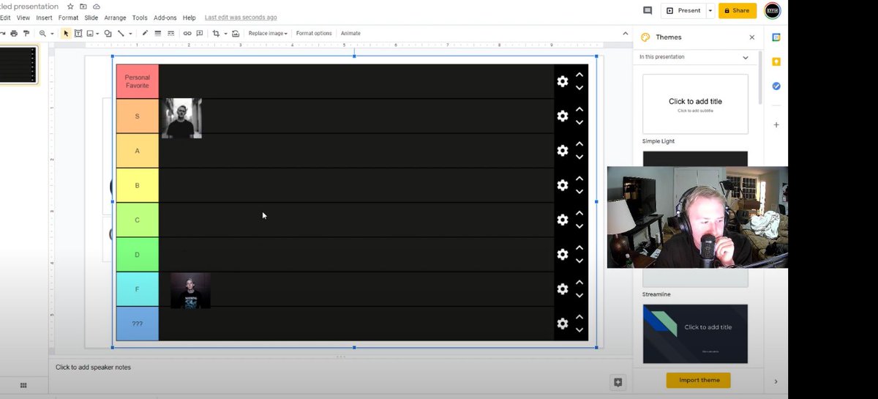Choose the Select arrow tool

66,33
